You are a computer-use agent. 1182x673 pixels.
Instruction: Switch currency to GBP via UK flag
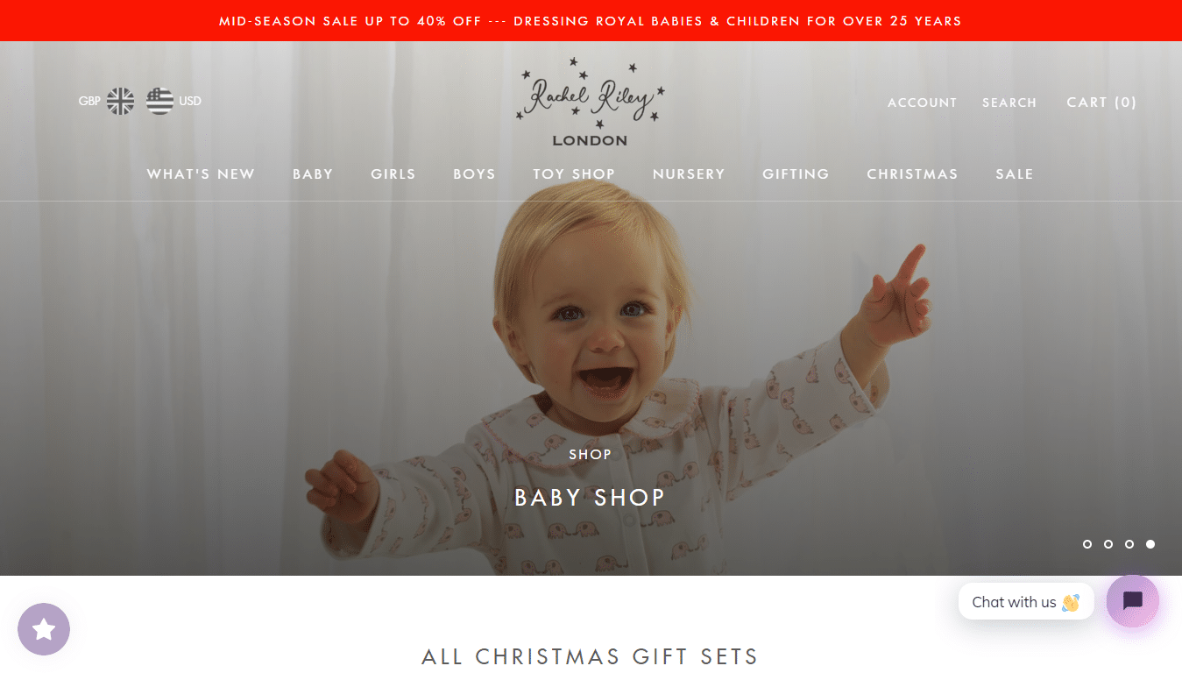120,101
